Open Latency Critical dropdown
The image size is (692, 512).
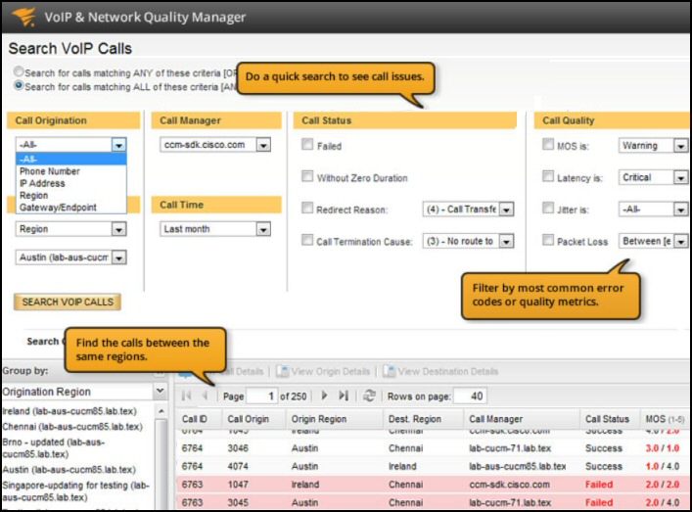click(x=653, y=177)
